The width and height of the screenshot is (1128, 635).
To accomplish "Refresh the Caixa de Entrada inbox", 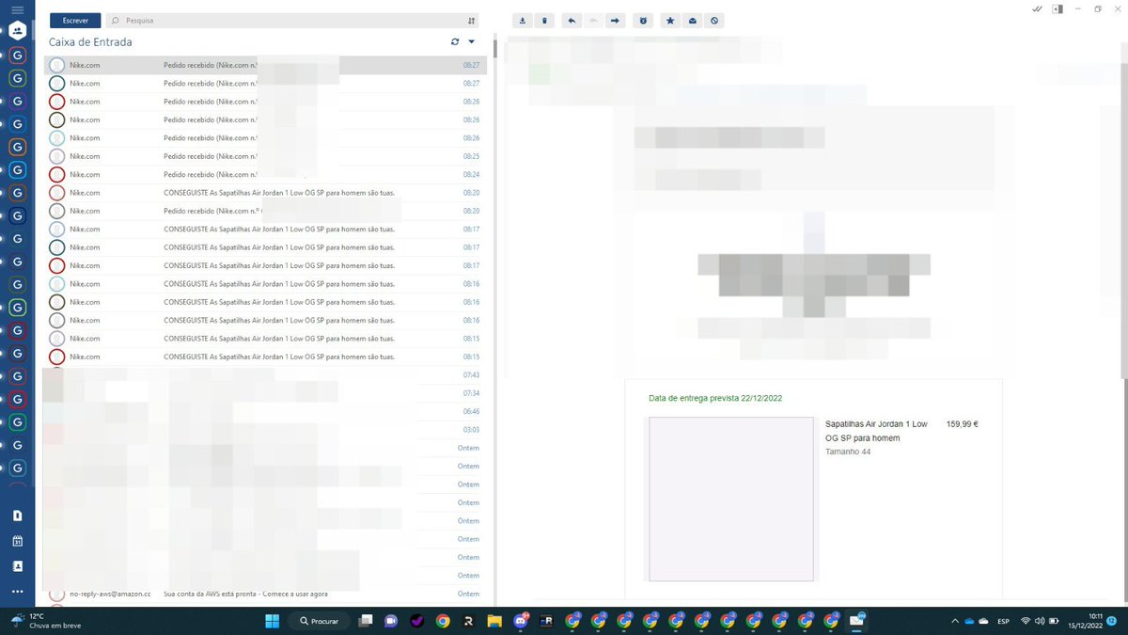I will pos(456,41).
